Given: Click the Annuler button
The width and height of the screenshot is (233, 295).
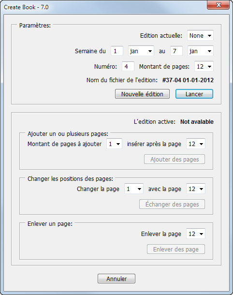Looking at the screenshot, I should (x=116, y=279).
